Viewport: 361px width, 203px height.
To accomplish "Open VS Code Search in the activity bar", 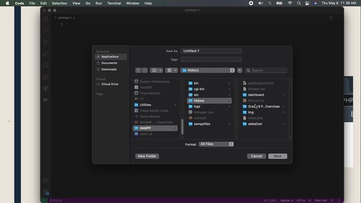I will coord(46,30).
